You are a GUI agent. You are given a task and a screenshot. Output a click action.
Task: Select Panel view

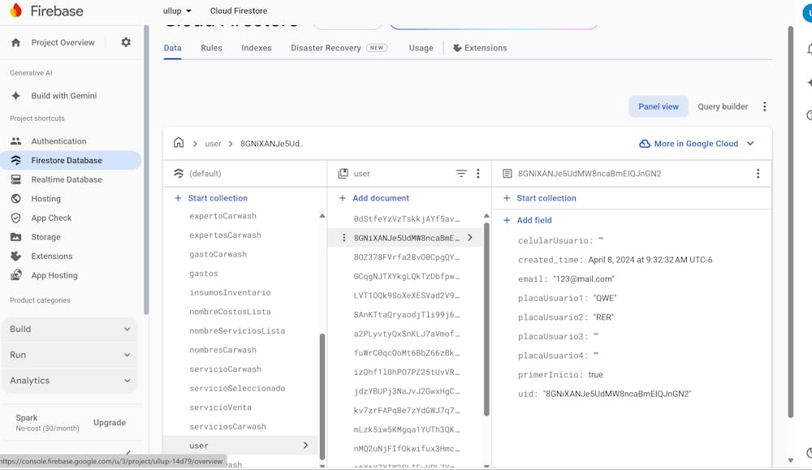click(659, 106)
